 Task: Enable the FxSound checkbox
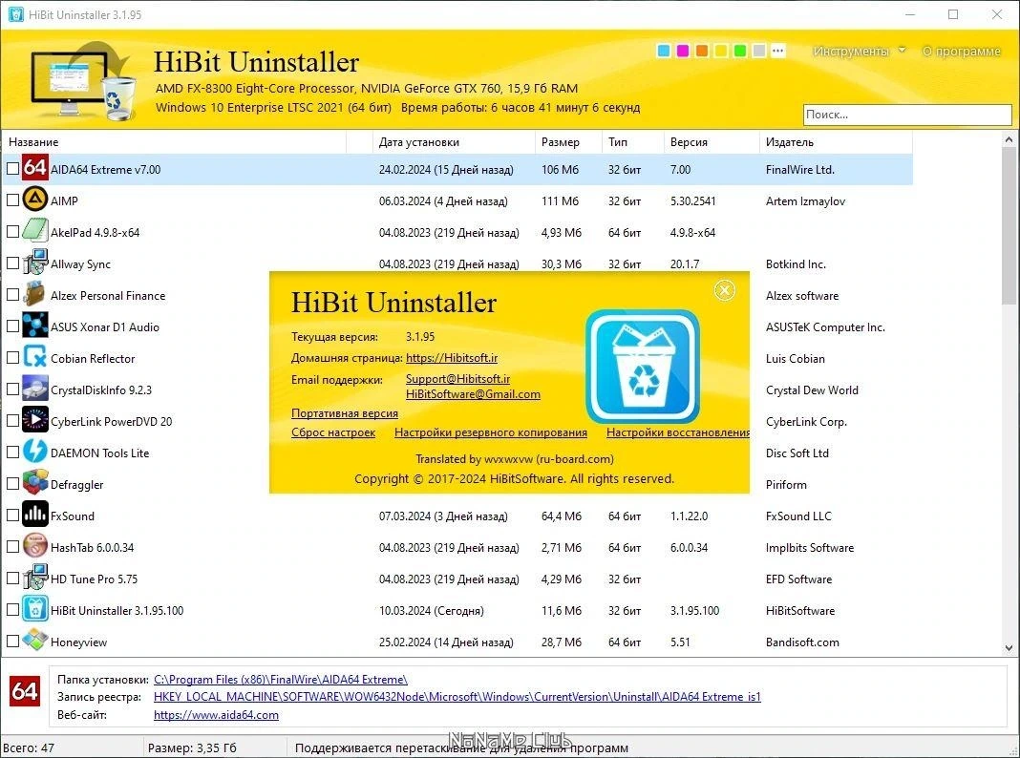point(12,515)
